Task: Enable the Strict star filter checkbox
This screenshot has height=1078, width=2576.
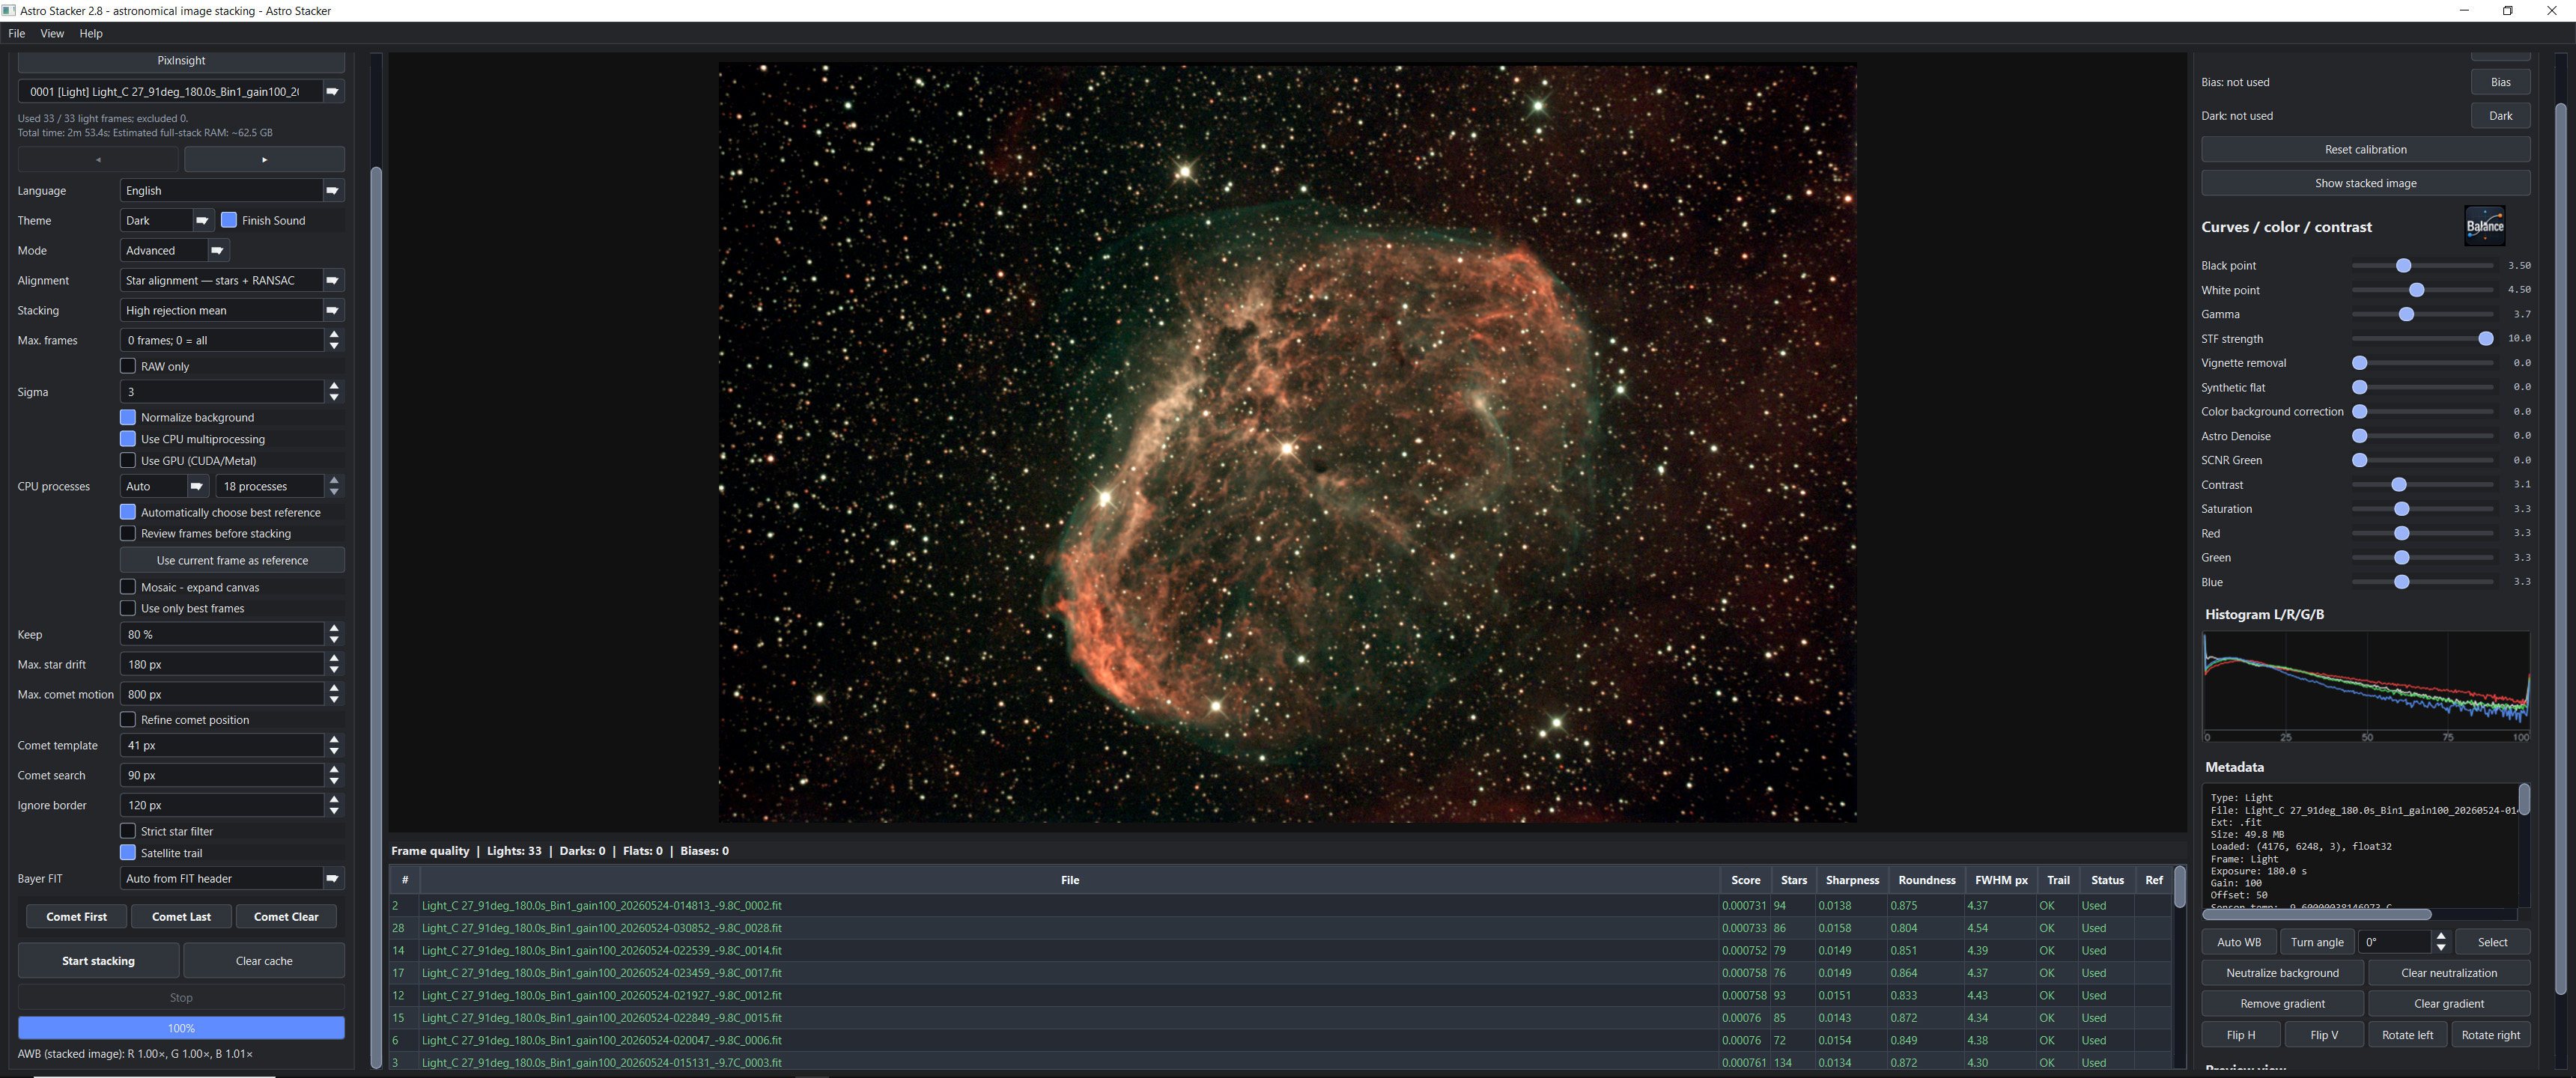Action: pyautogui.click(x=128, y=831)
